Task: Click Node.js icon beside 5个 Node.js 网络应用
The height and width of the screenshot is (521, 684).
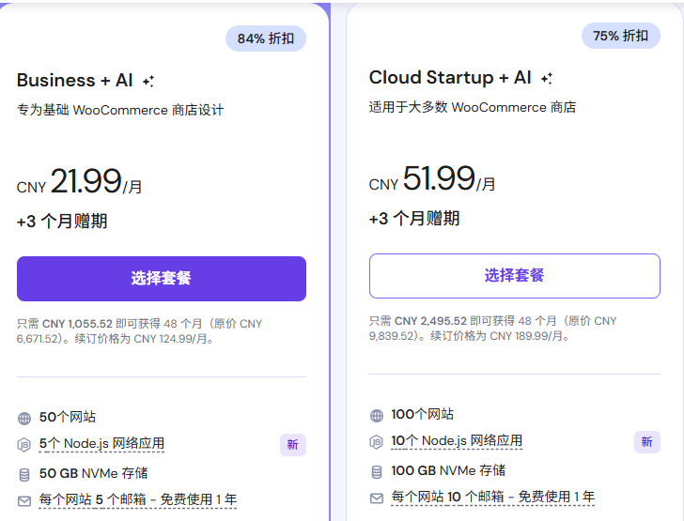Action: point(24,445)
